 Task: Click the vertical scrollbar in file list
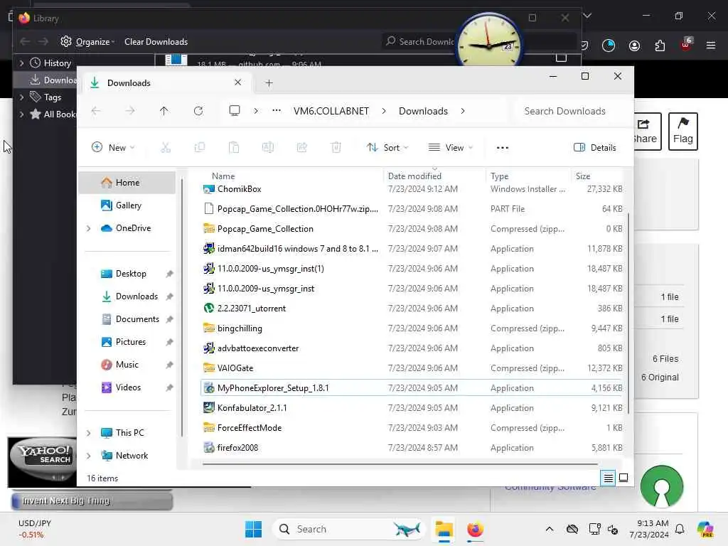[628, 314]
